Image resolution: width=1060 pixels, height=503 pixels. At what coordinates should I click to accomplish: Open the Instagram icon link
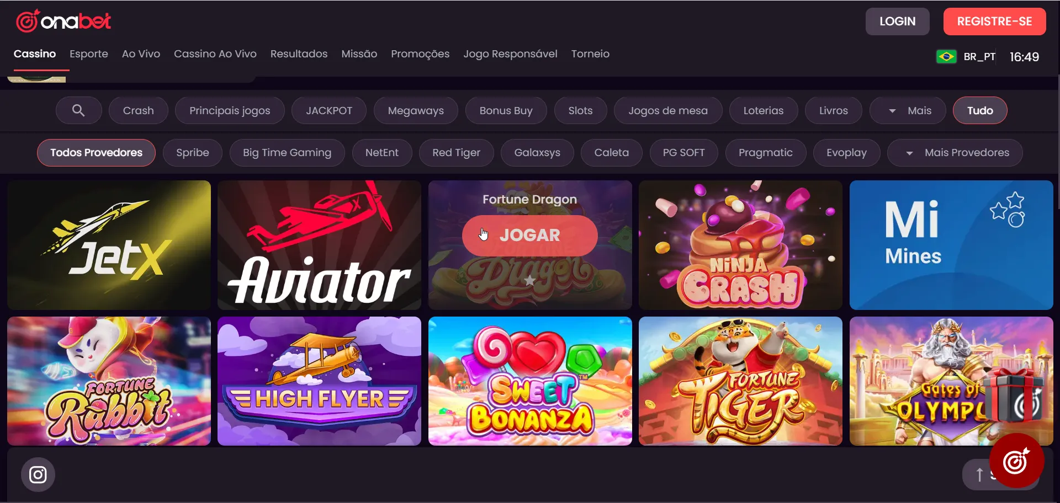coord(38,474)
